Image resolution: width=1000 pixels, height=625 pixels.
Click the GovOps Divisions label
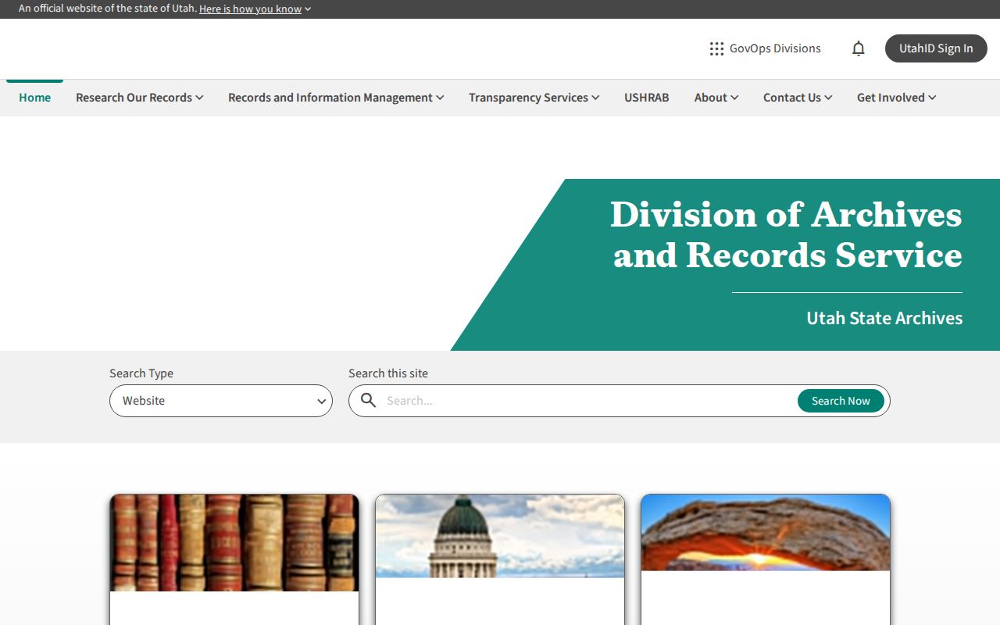click(775, 48)
